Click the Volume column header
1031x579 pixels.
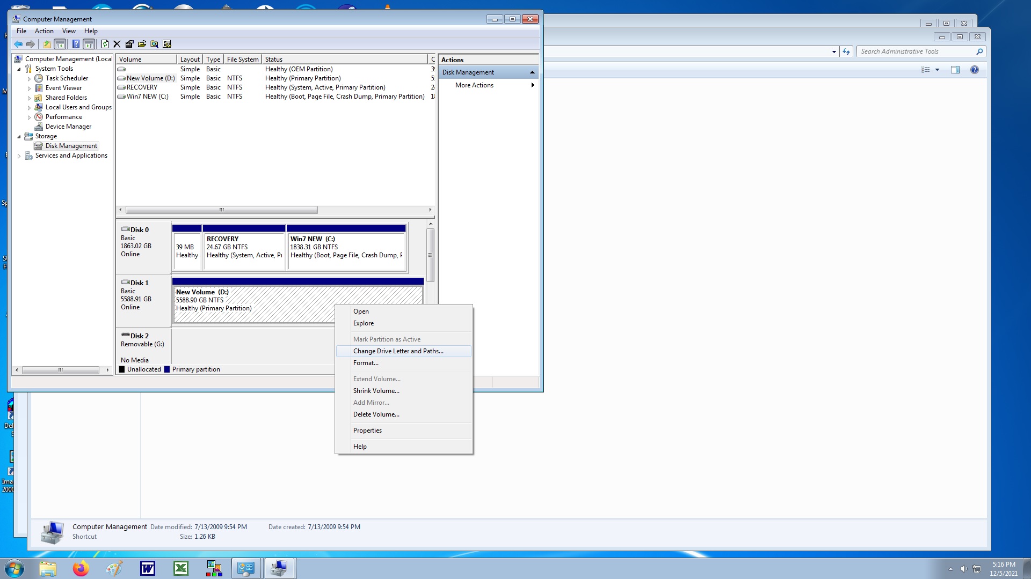coord(146,60)
